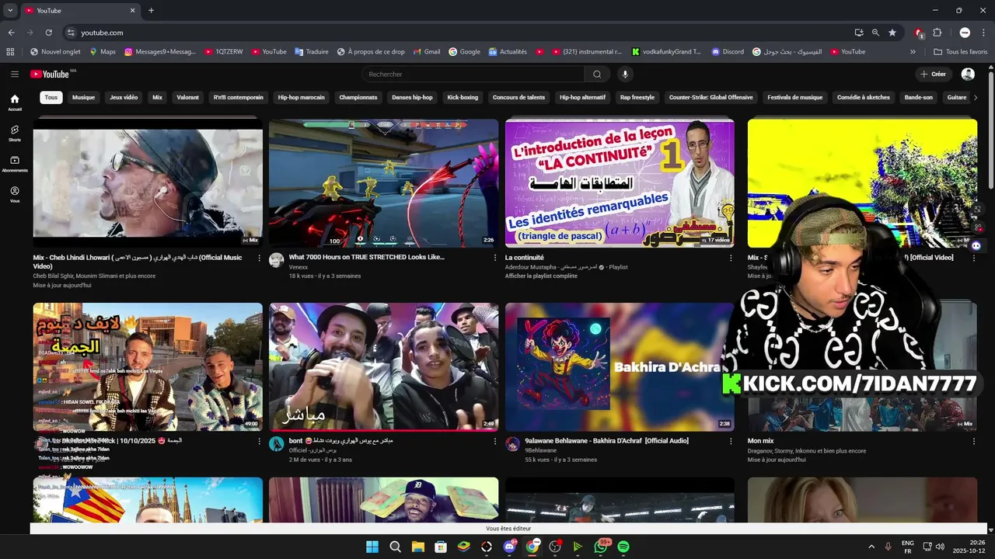Show hidden system tray icons

[871, 547]
